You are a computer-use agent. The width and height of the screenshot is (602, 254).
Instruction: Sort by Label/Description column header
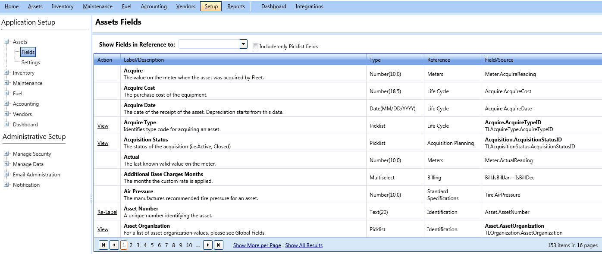(244, 60)
